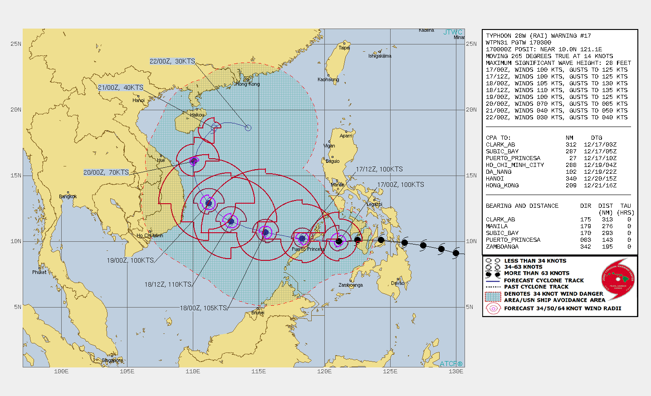
Task: Select the 18/00Z forecast position typhoon symbol
Action: click(266, 232)
